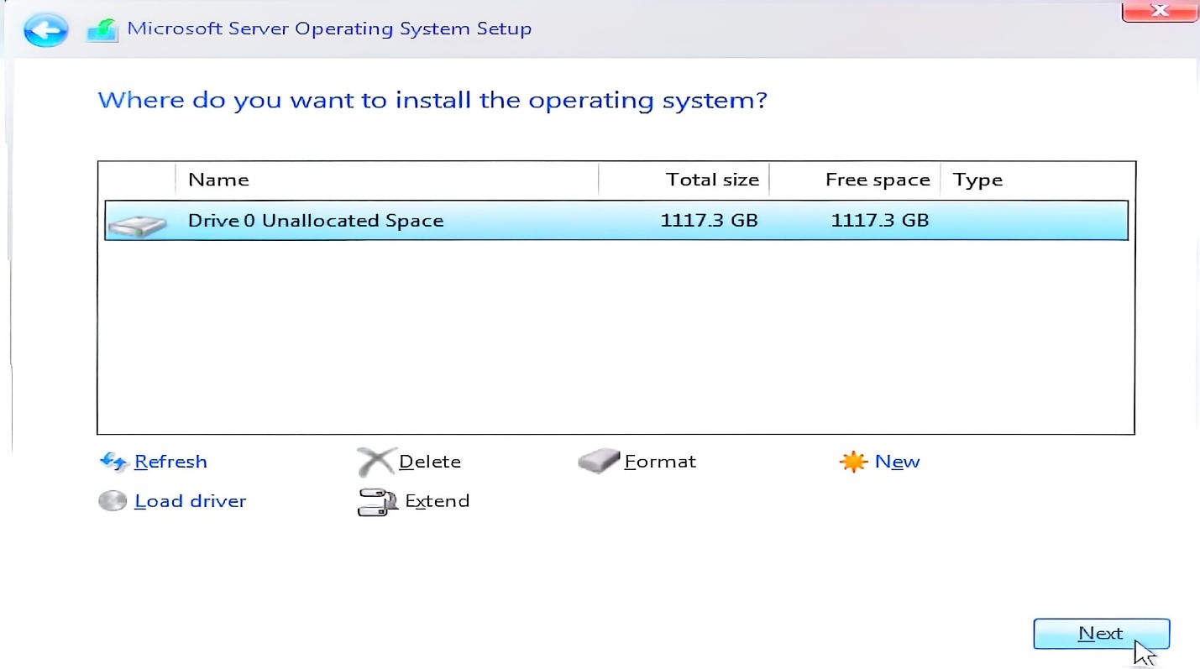Go back using the blue arrow button
Viewport: 1200px width, 669px height.
(45, 30)
